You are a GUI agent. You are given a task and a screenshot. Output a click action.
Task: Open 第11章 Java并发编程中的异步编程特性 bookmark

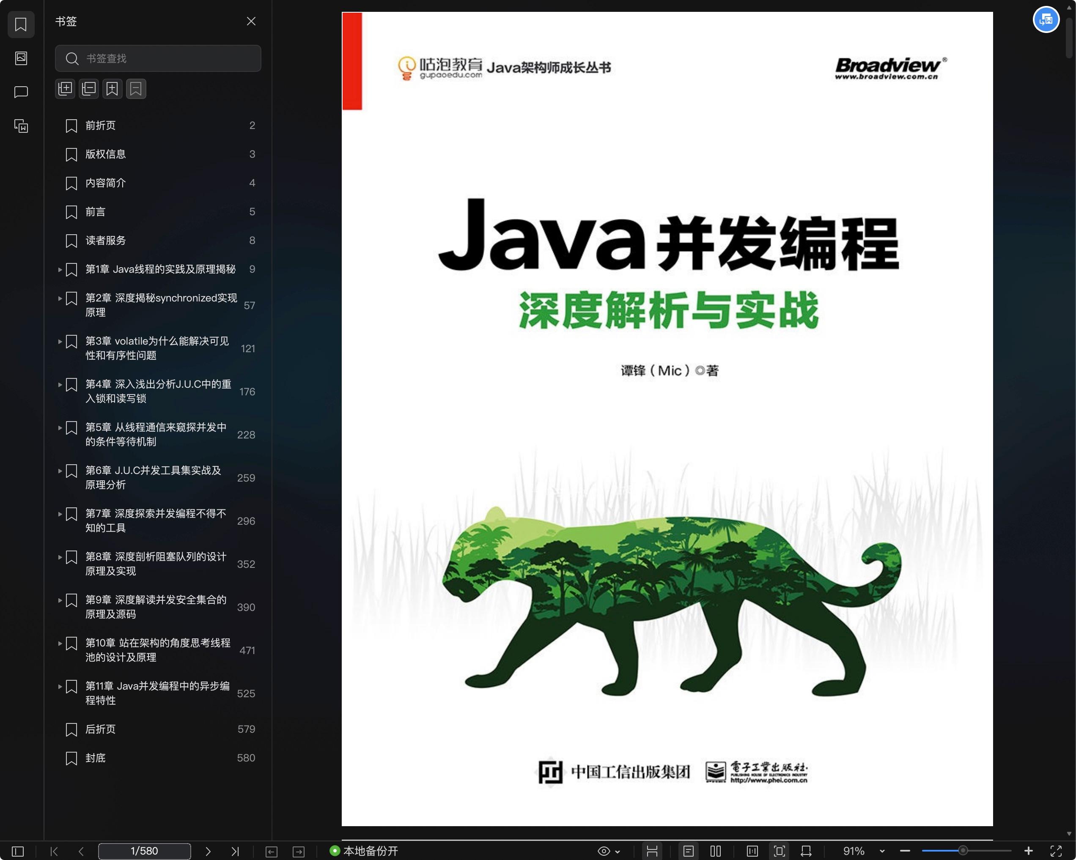click(158, 693)
